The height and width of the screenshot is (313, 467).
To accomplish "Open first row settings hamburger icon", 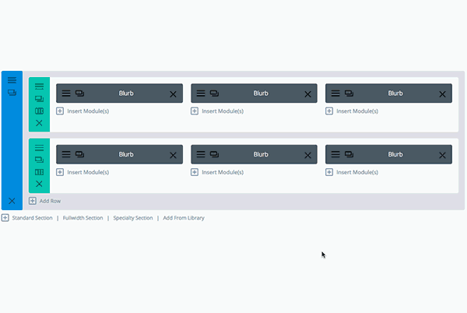I will [39, 86].
